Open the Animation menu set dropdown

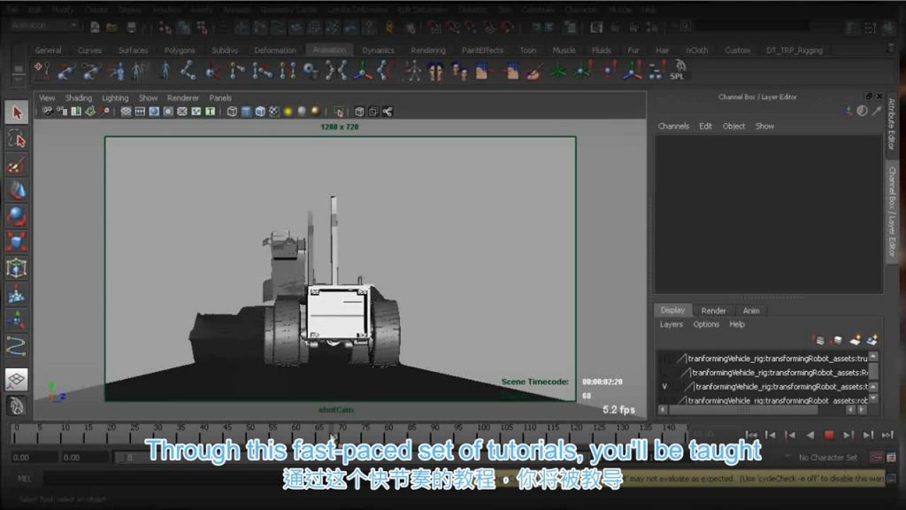point(44,26)
